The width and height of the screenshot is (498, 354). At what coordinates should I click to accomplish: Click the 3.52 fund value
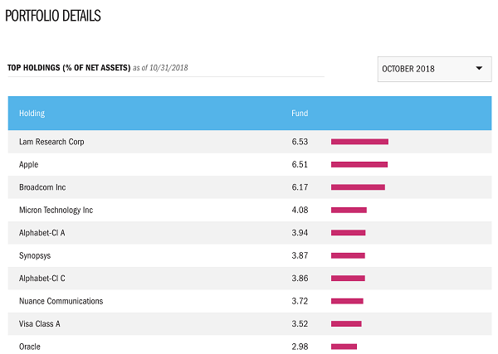300,324
